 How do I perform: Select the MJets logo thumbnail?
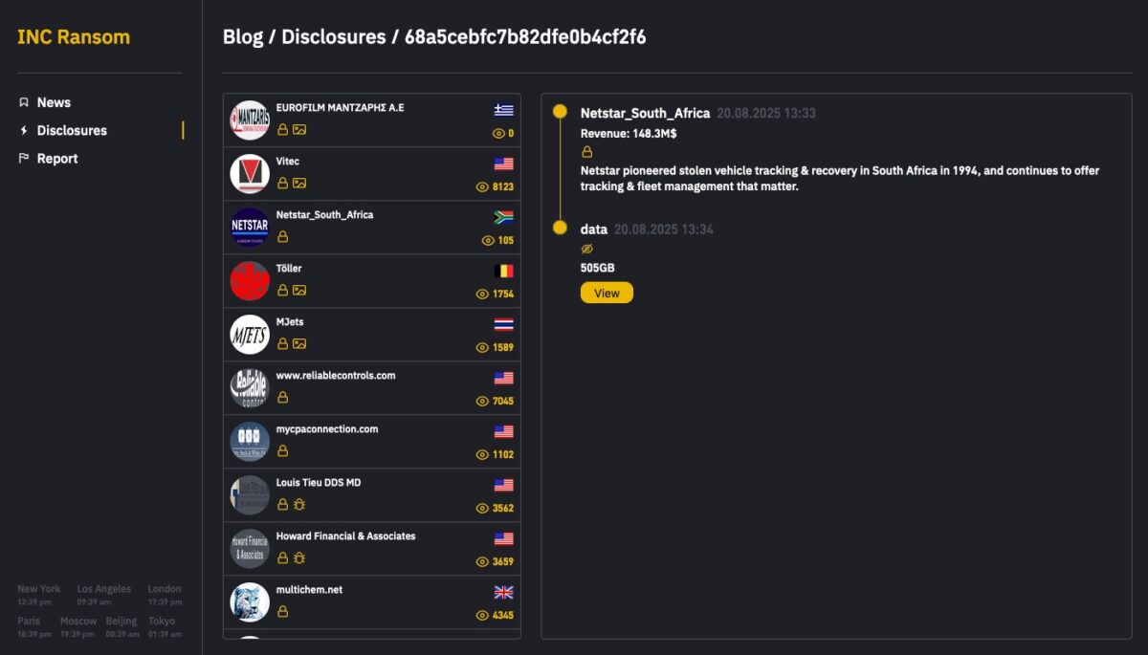pyautogui.click(x=250, y=335)
